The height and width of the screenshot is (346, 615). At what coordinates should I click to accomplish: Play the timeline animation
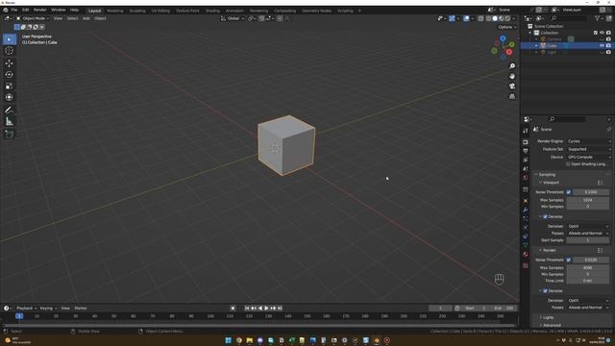point(266,309)
